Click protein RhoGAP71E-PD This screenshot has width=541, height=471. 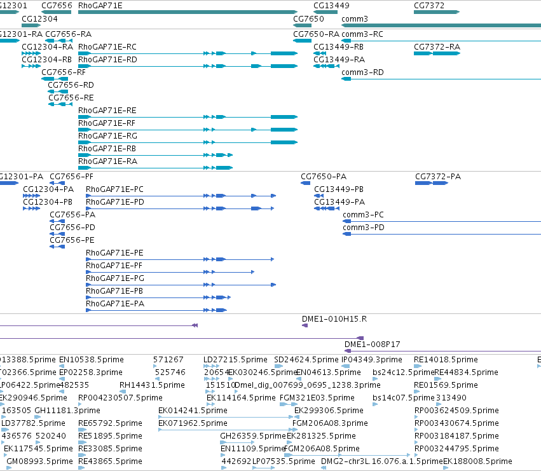[180, 208]
